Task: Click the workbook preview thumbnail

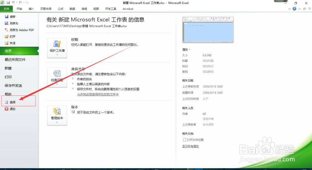Action: (208, 30)
